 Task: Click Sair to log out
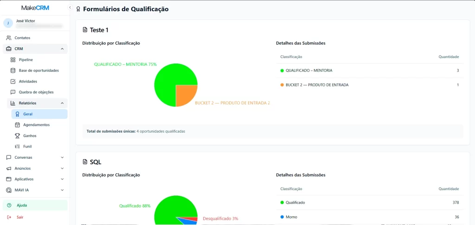20,217
